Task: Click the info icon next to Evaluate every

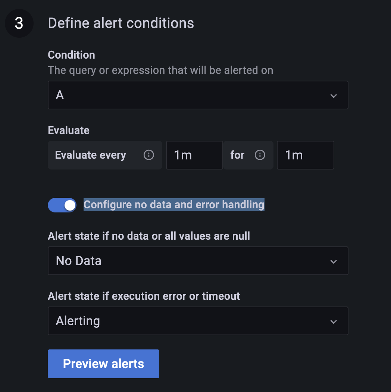Action: 148,155
